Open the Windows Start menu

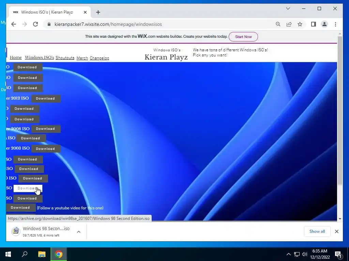coord(8,254)
